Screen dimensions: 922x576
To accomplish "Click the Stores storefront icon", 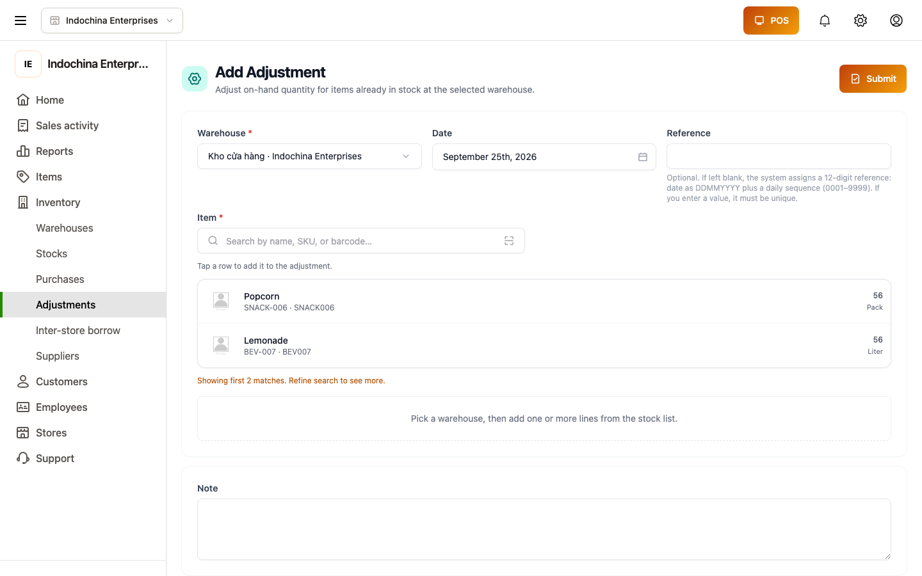I will coord(23,433).
